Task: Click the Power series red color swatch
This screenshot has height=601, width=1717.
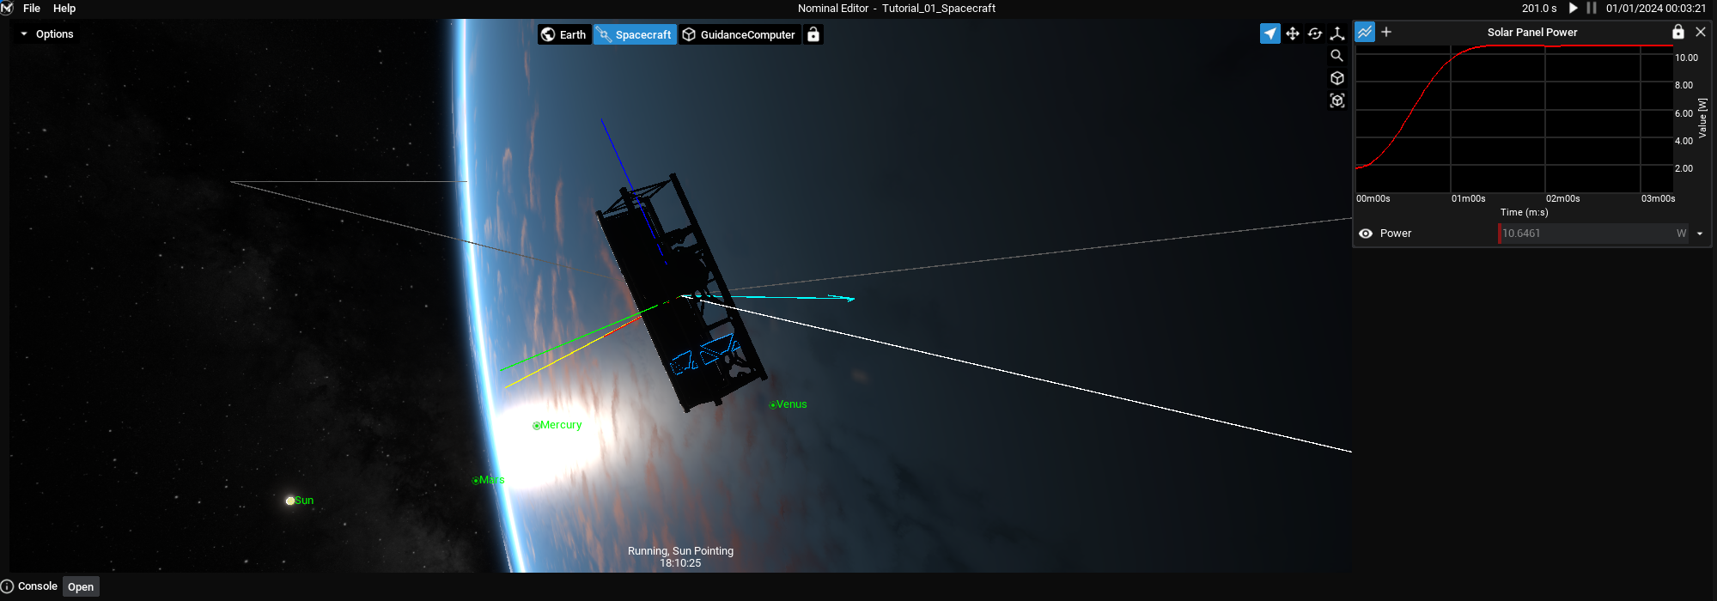Action: tap(1499, 234)
